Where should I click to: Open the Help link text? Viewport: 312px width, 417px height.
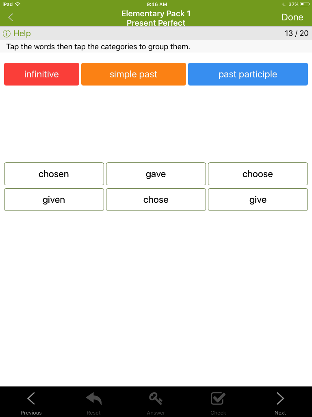(22, 33)
